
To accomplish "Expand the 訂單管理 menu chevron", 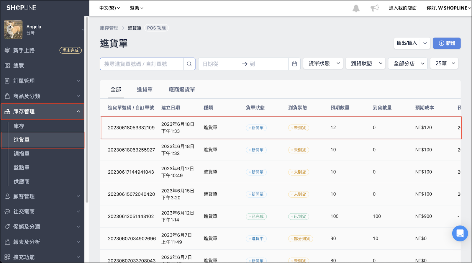I will [x=78, y=81].
